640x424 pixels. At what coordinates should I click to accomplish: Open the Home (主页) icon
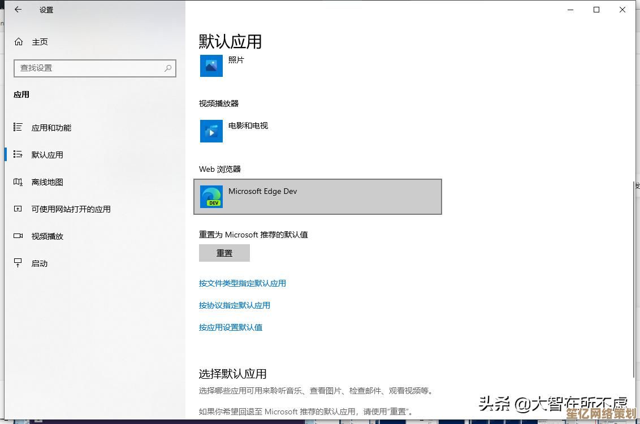pos(19,42)
